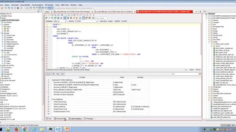Viewport: 236px width, 132px height.
Task: Click the pencil edit icon in the execute toolbar
Action: click(x=74, y=18)
